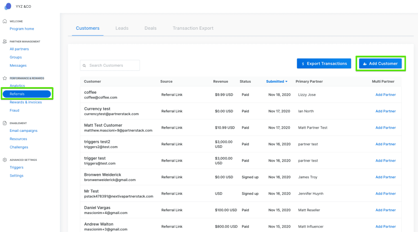Open the Deals tab
Image resolution: width=418 pixels, height=232 pixels.
click(x=150, y=28)
